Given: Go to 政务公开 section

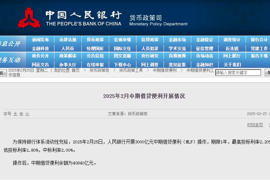Looking at the screenshot, I should [40, 56].
